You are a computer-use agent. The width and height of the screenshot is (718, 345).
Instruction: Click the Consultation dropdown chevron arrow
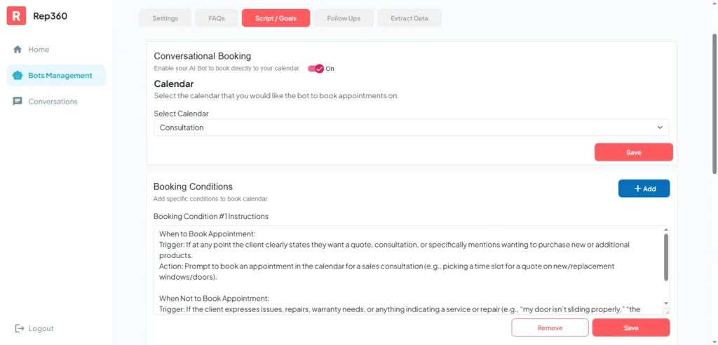660,128
